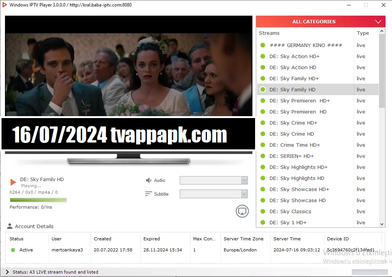
Task: Click live type of DE: Sky 1 HD+
Action: click(361, 222)
